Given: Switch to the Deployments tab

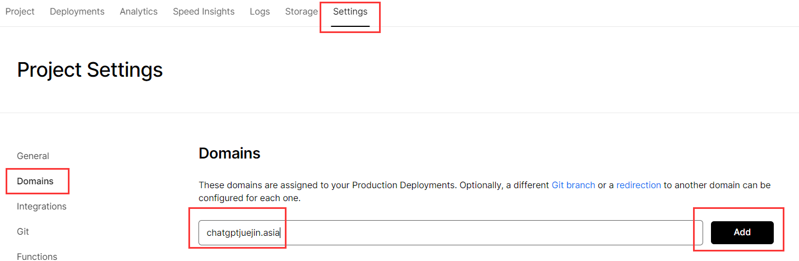Looking at the screenshot, I should (77, 11).
